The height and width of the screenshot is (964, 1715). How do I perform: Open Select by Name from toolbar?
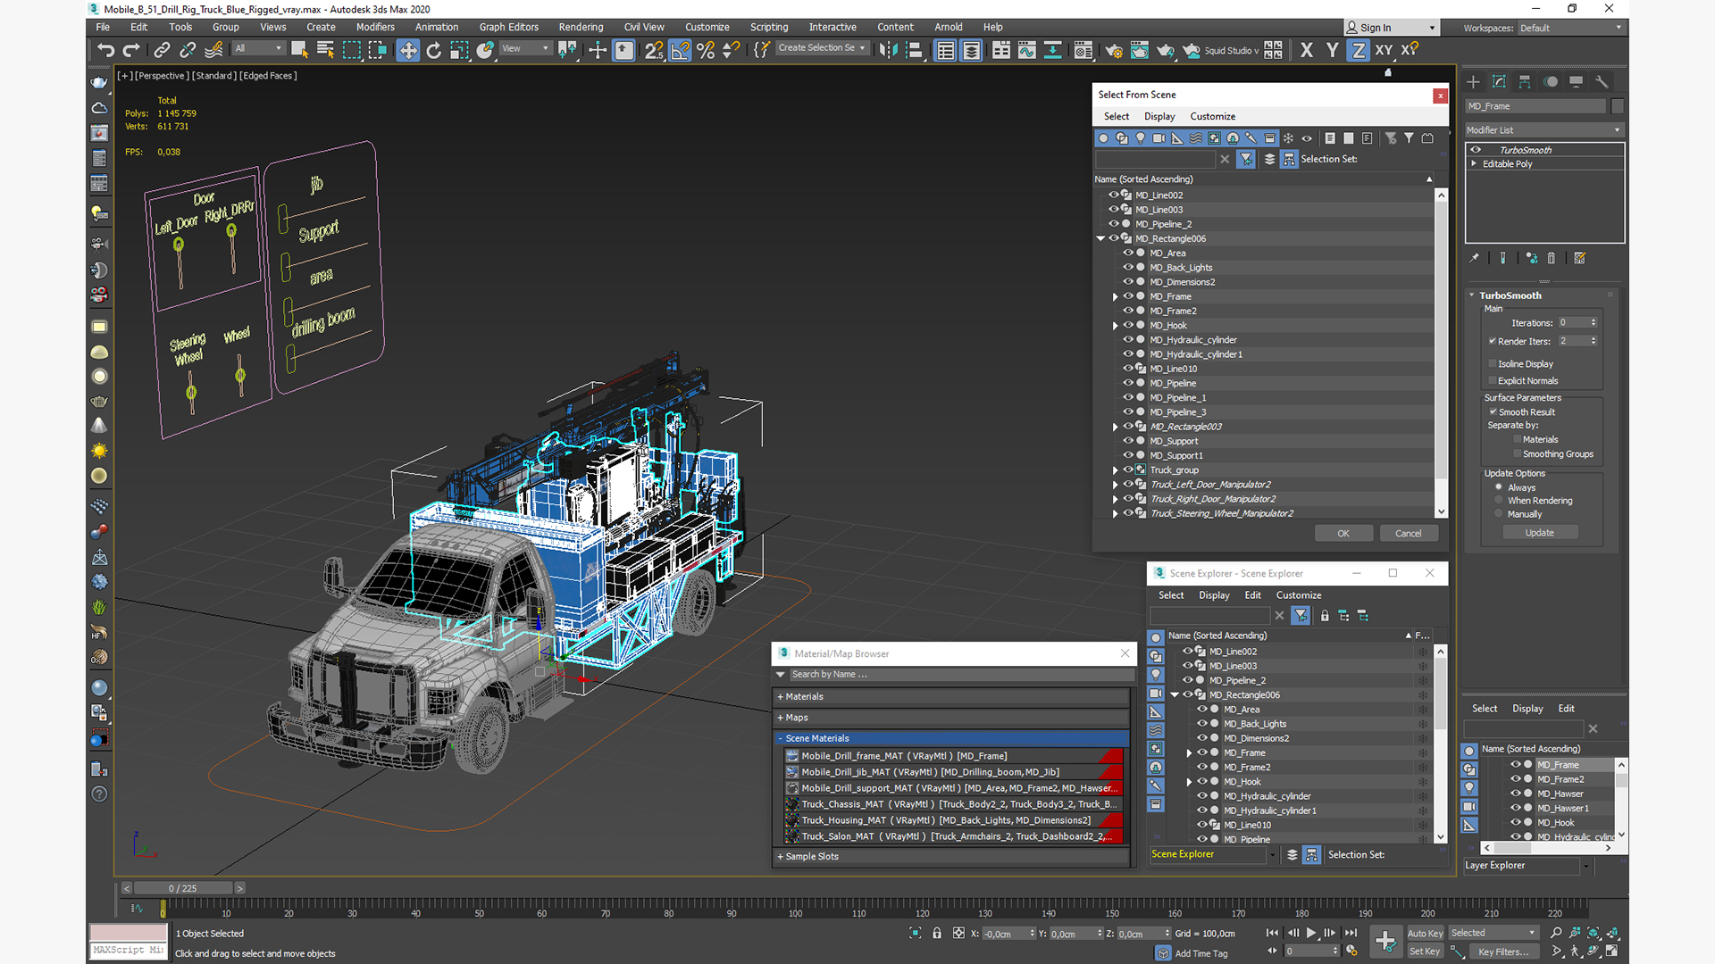pos(325,50)
